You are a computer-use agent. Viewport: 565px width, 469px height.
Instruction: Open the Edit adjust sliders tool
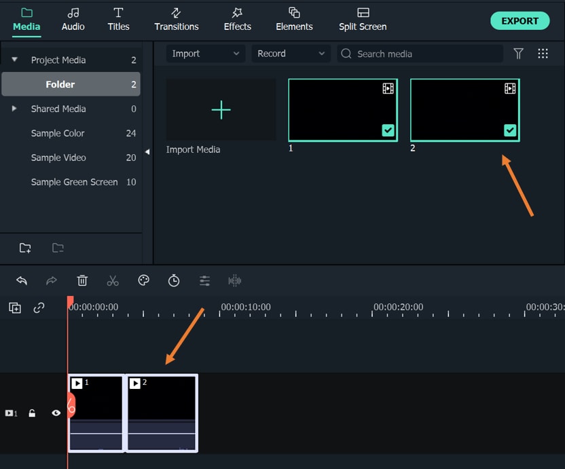point(204,280)
